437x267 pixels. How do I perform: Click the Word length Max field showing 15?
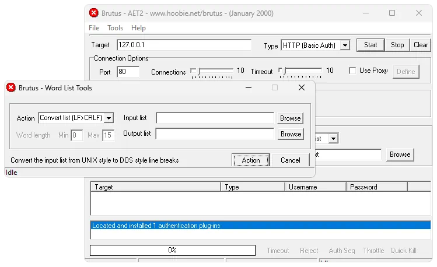click(108, 135)
